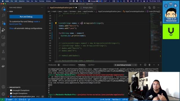Screen dimensions: 180x101
Task: Click the main branch indicator in status bar
Action: [9, 100]
